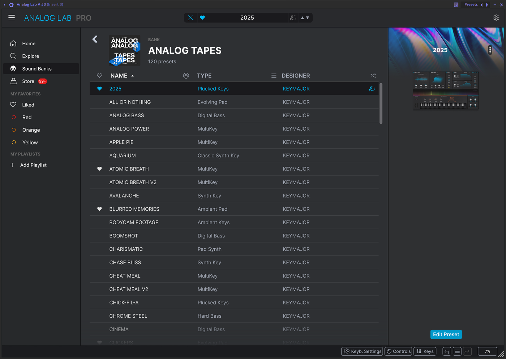Screen dimensions: 506x359
Task: Open the settings gear icon
Action: click(496, 18)
